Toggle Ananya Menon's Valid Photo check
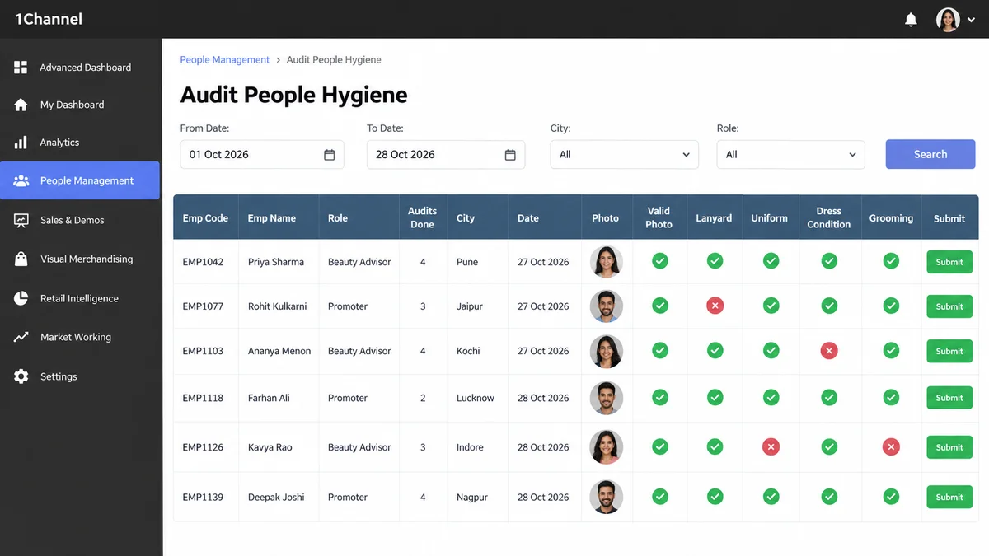Viewport: 989px width, 556px height. coord(659,350)
